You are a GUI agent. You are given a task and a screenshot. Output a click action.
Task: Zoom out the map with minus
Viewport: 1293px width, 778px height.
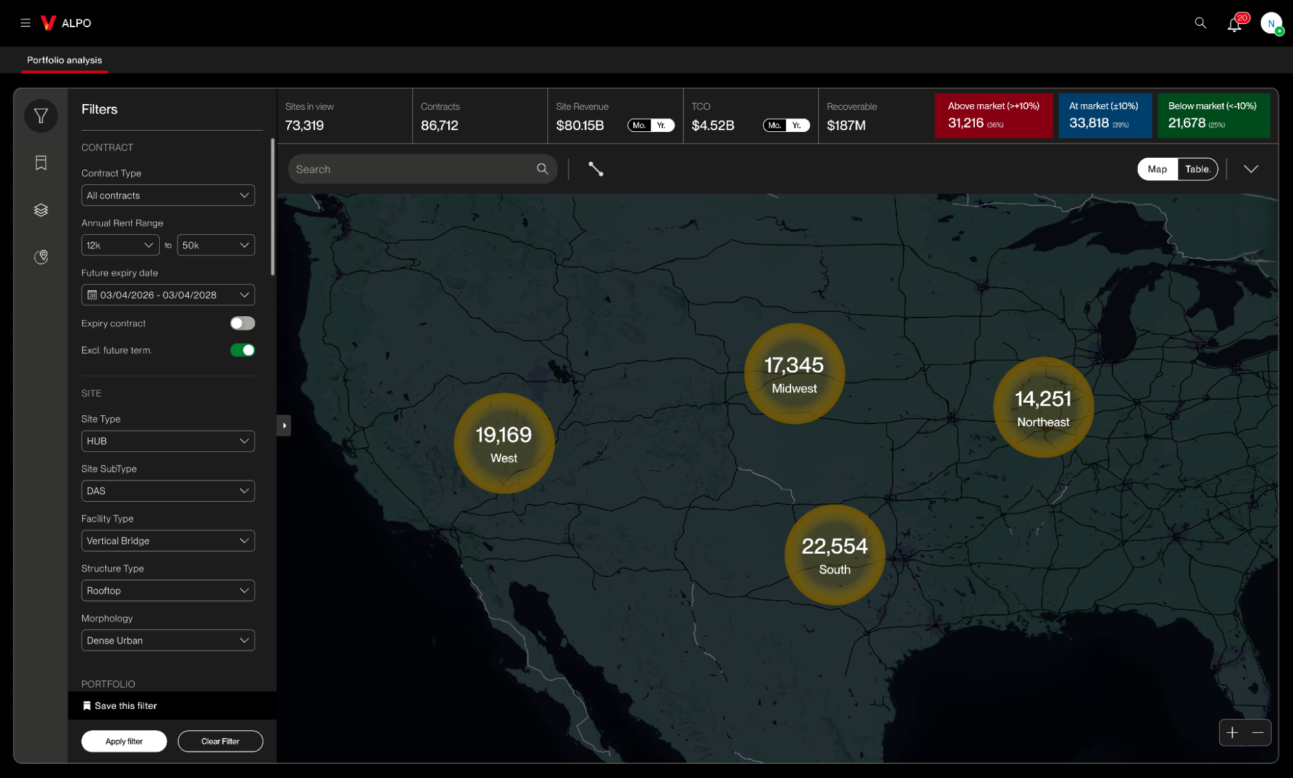coord(1258,733)
